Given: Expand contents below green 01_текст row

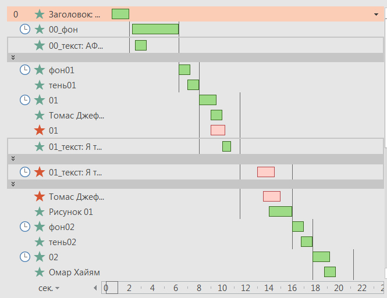Looking at the screenshot, I should tap(13, 159).
